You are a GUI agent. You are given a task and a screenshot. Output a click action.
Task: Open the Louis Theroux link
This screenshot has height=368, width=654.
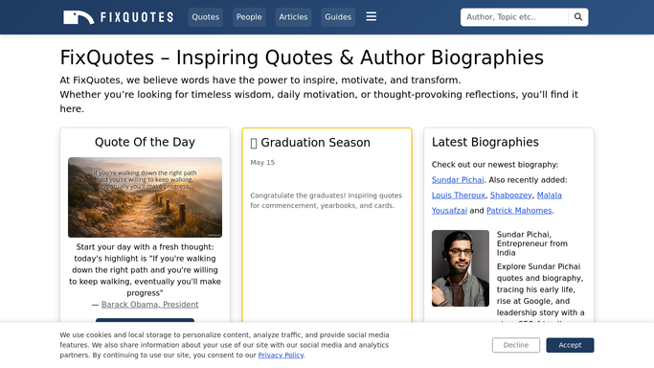tap(459, 195)
